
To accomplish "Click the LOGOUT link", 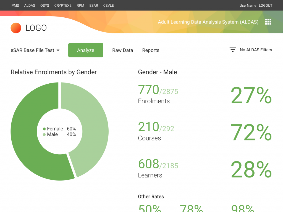I will [266, 5].
